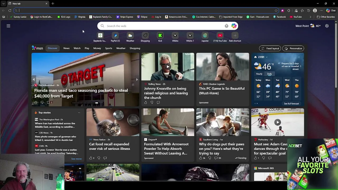This screenshot has height=190, width=338.
Task: Open the PayPal US shortcut tile
Action: tap(115, 37)
